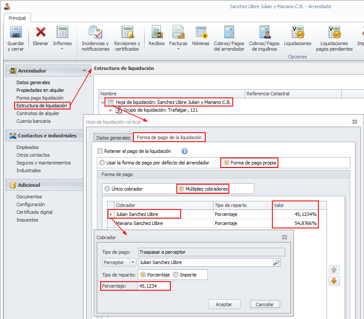
Task: Click the Arrendador panel header icon
Action: [13, 71]
